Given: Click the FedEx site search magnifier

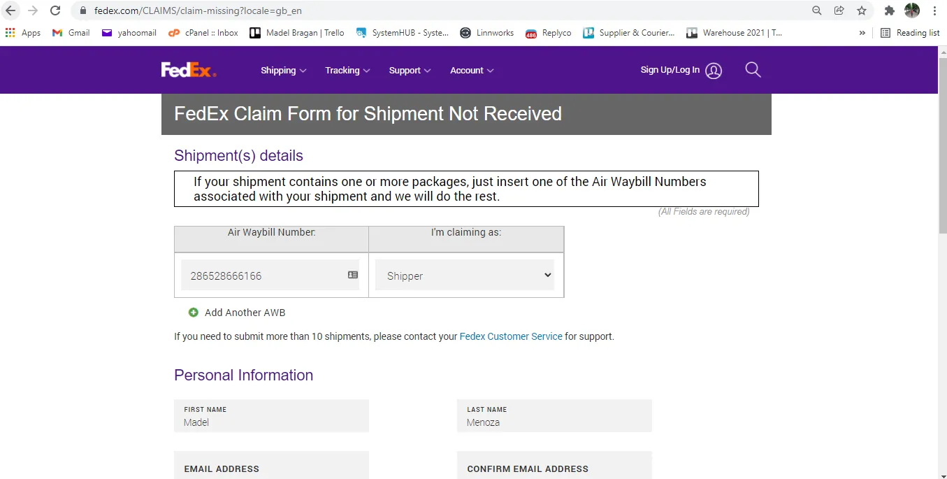Looking at the screenshot, I should [x=753, y=70].
